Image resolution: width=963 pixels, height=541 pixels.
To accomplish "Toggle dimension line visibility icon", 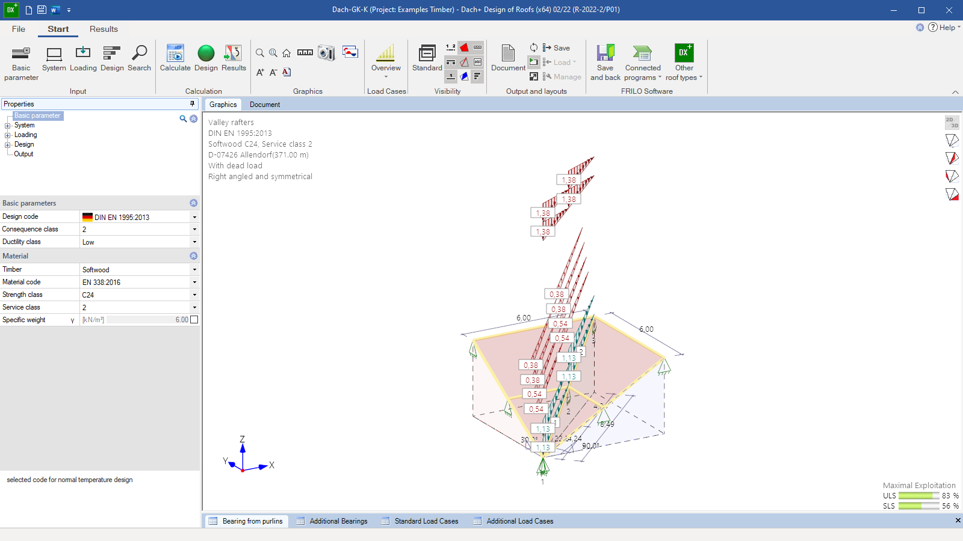I will (x=477, y=47).
